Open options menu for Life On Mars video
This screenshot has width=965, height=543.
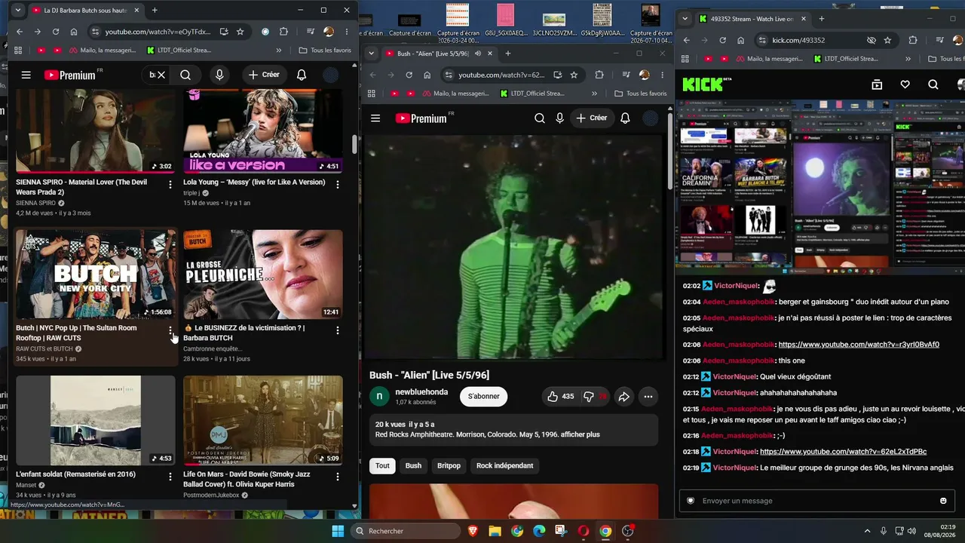pos(337,477)
